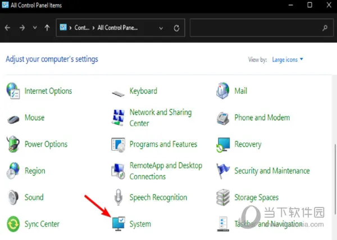Open the Mouse link
This screenshot has height=240, width=337.
click(x=34, y=118)
